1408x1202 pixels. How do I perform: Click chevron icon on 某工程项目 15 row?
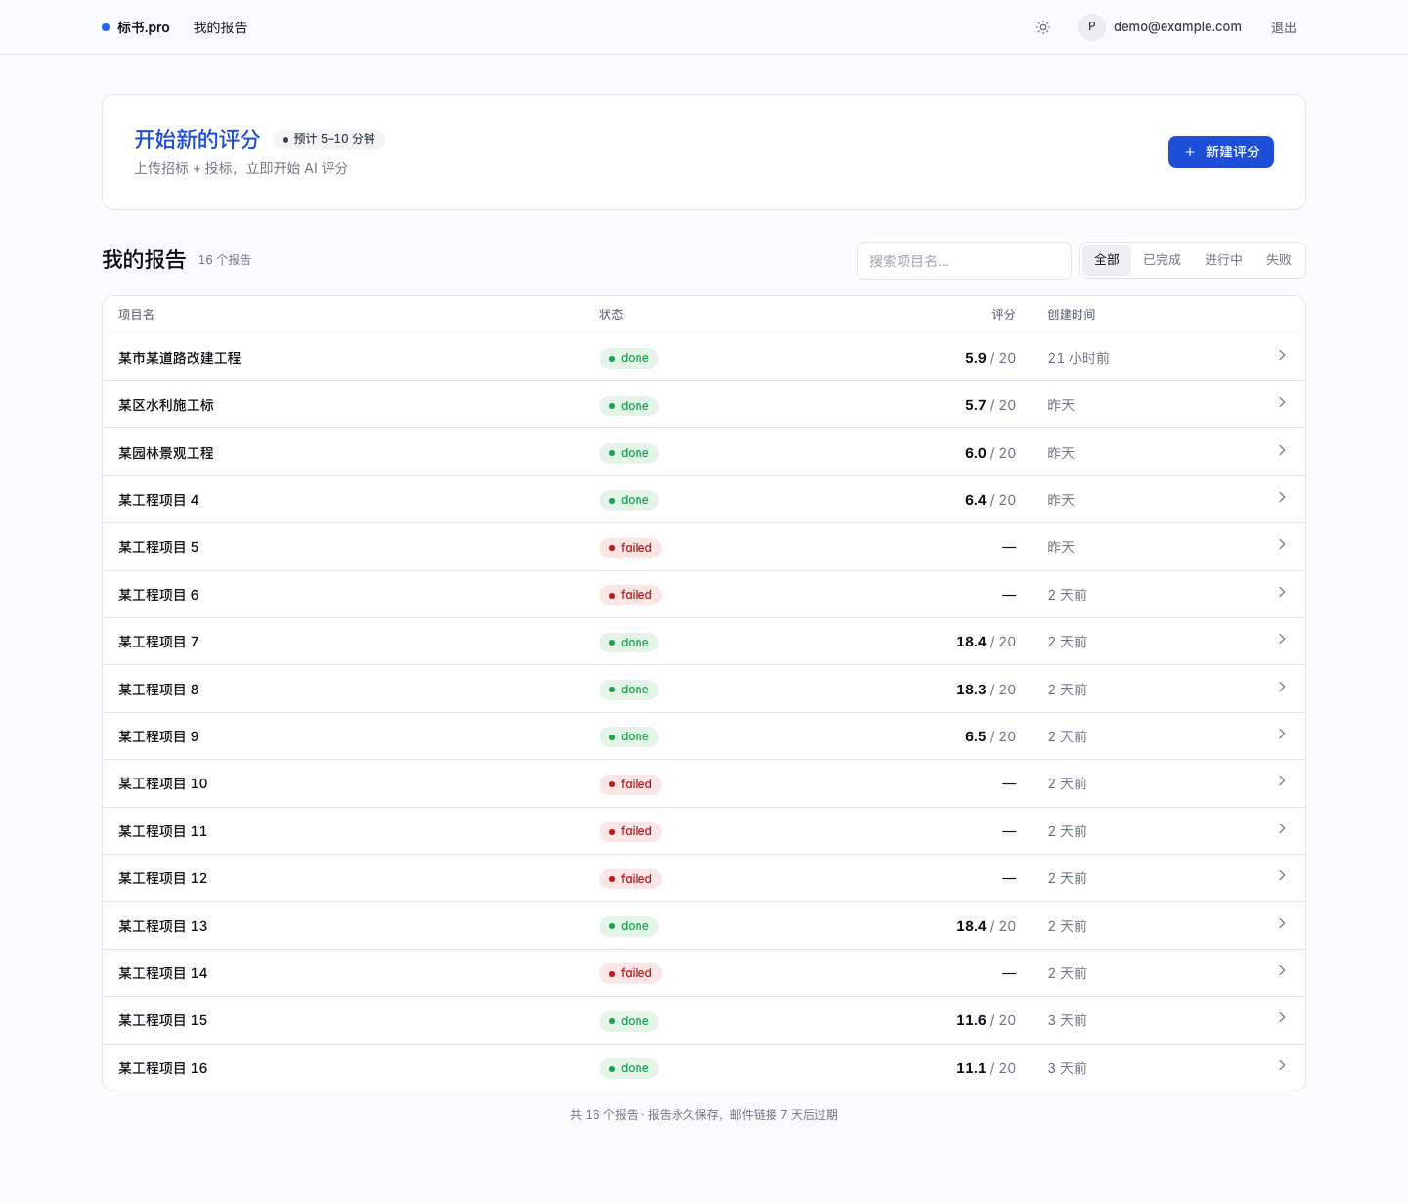[x=1282, y=1018]
